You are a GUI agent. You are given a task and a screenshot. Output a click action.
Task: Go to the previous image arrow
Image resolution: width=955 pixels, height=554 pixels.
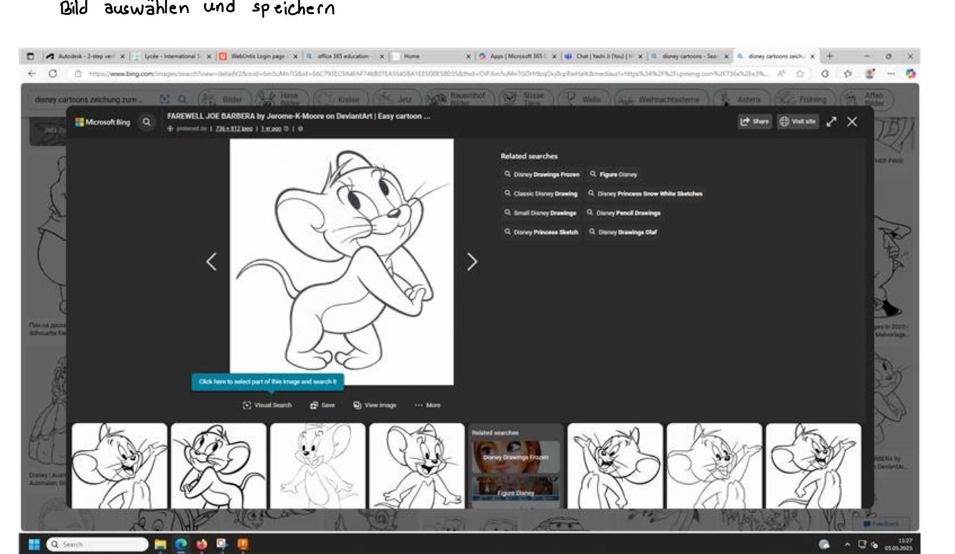pos(211,262)
